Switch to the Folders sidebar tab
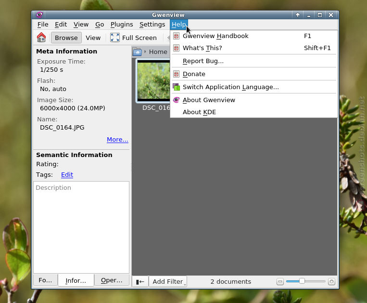This screenshot has width=367, height=303. click(45, 280)
